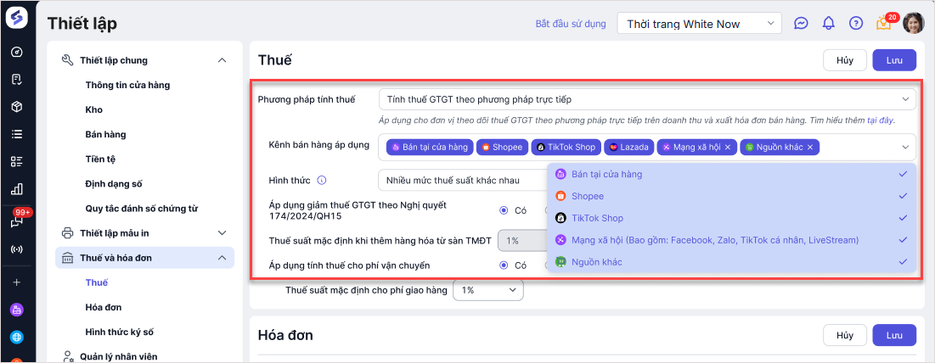Image resolution: width=935 pixels, height=363 pixels.
Task: Collapse Thuế và hóa đơn section
Action: point(222,258)
